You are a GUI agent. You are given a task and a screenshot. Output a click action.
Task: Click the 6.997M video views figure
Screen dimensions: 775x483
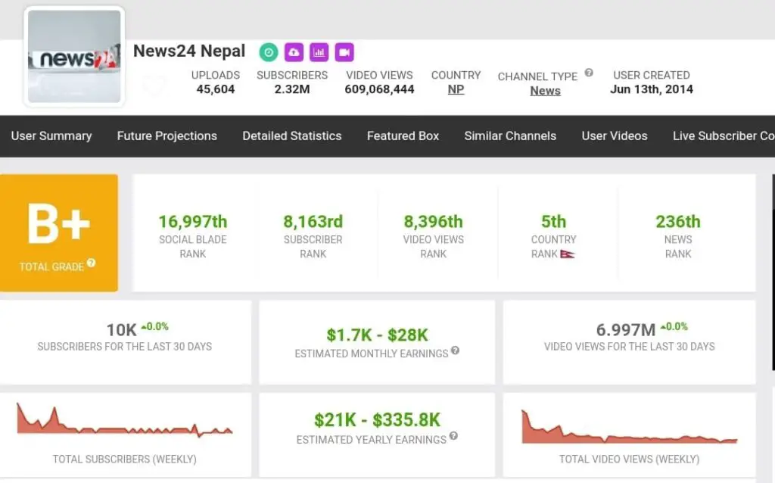click(x=626, y=330)
